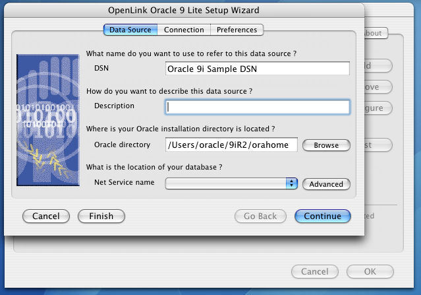Open the Net Service name combo box
The width and height of the screenshot is (421, 295).
click(231, 183)
